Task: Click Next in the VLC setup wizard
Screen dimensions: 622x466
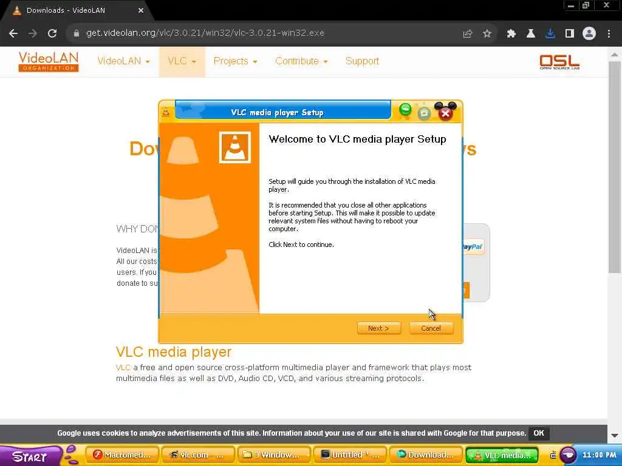Action: [378, 328]
